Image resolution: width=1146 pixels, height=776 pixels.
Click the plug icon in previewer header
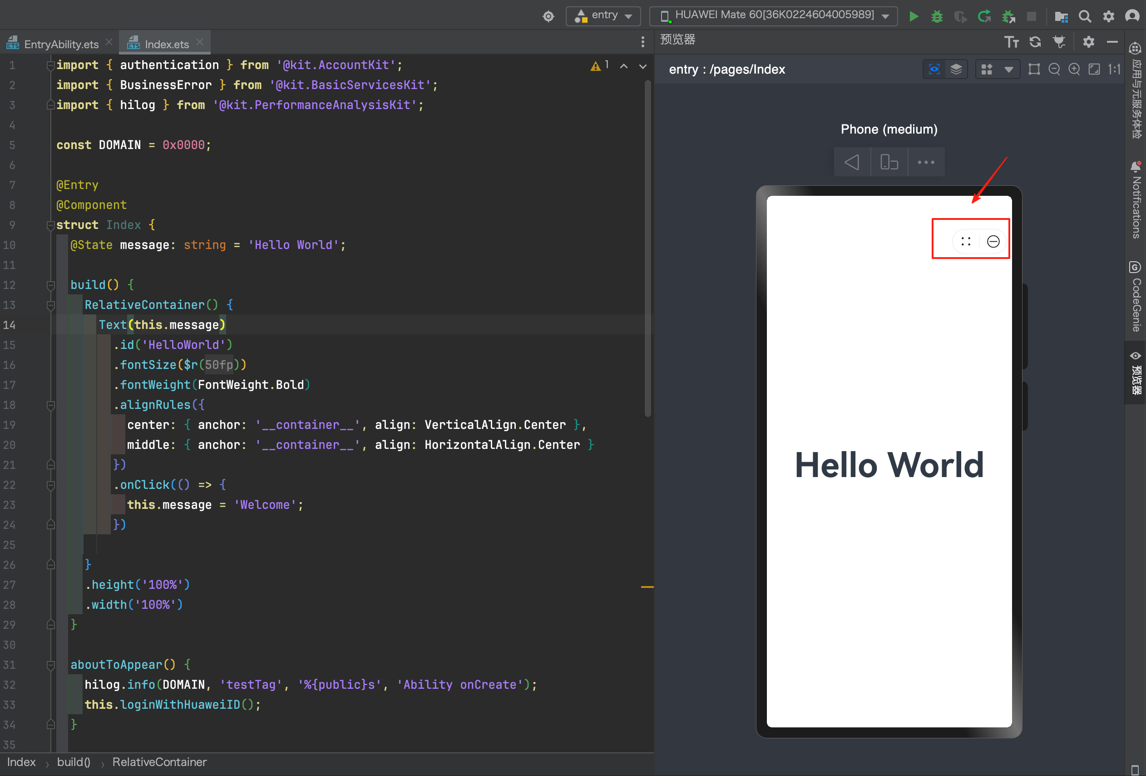click(1059, 42)
